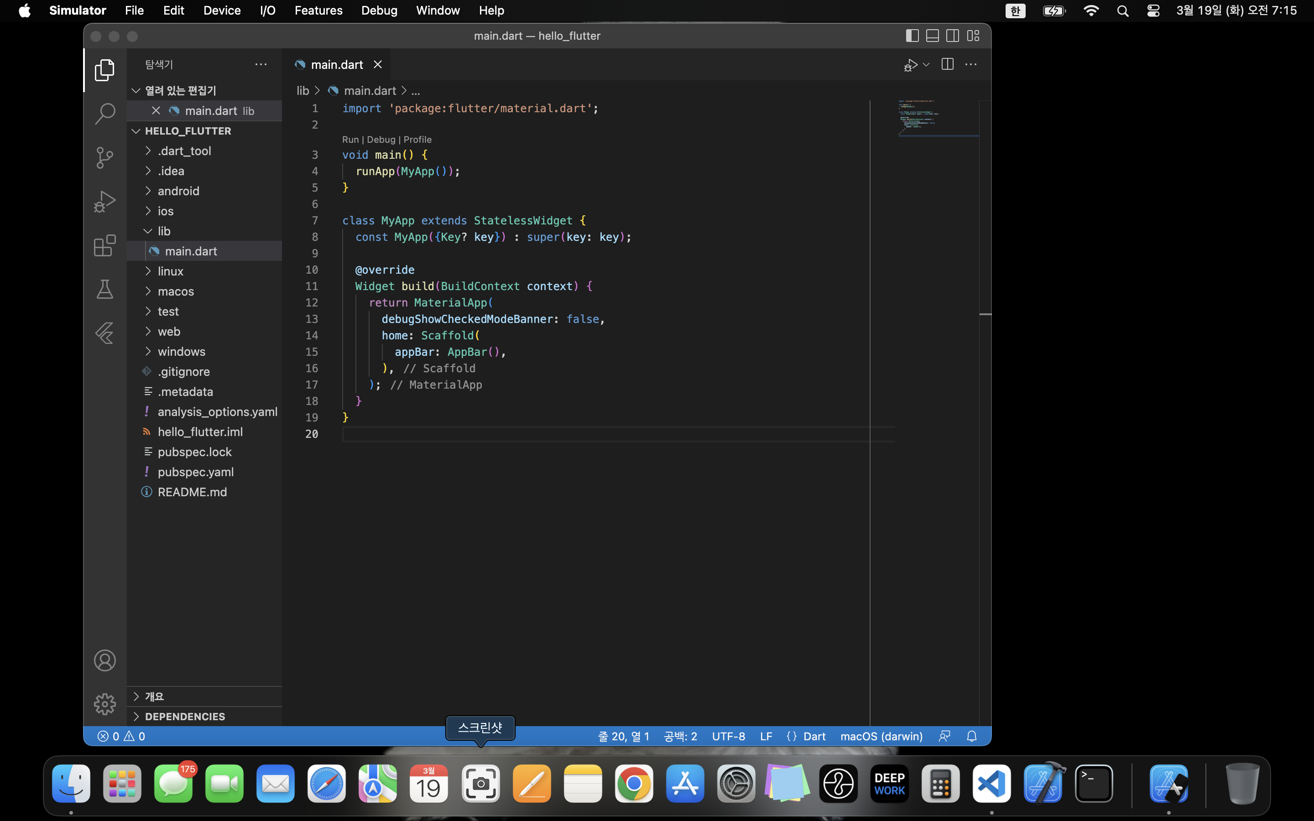Viewport: 1314px width, 821px height.
Task: Open run options dropdown arrow
Action: click(926, 65)
